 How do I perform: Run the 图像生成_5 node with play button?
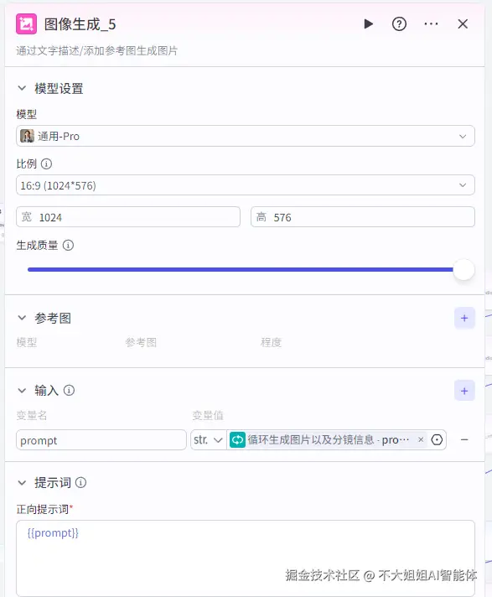pyautogui.click(x=368, y=24)
